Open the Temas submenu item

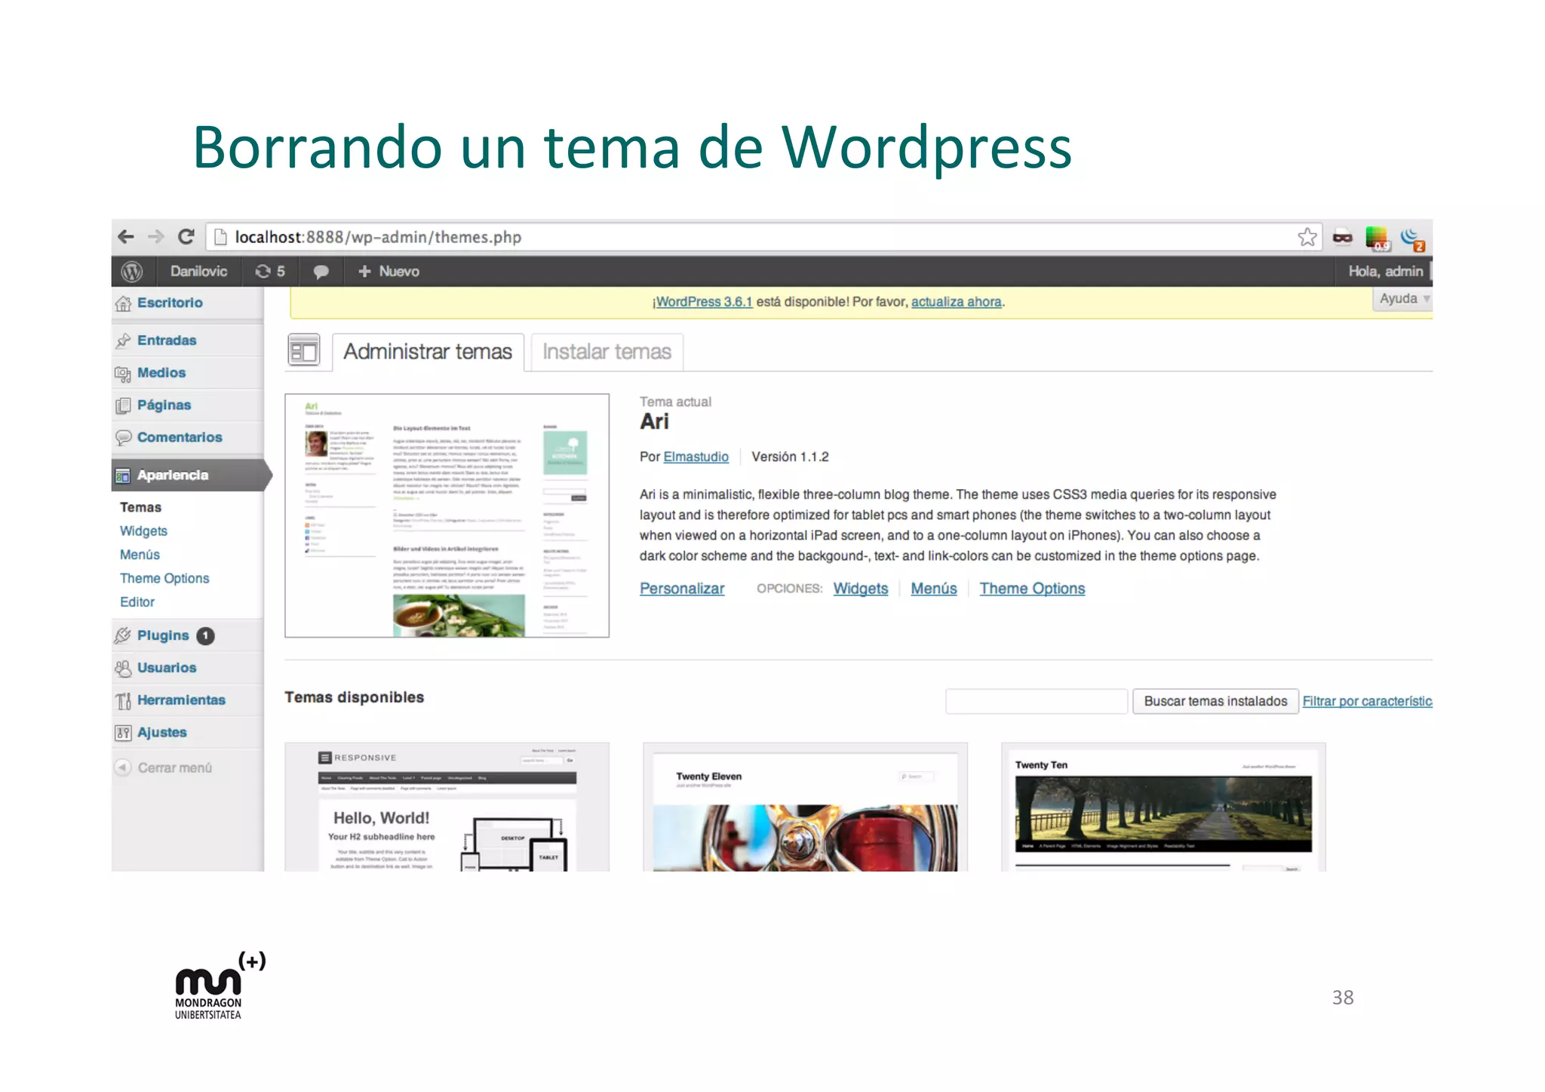(x=140, y=507)
